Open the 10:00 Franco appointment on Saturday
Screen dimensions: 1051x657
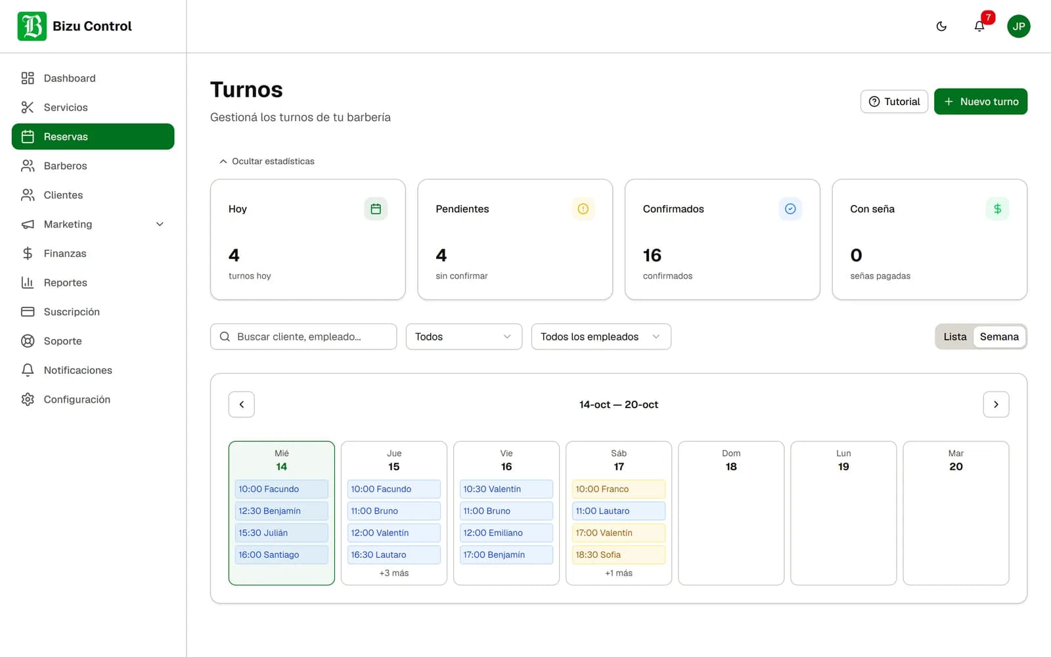tap(619, 489)
